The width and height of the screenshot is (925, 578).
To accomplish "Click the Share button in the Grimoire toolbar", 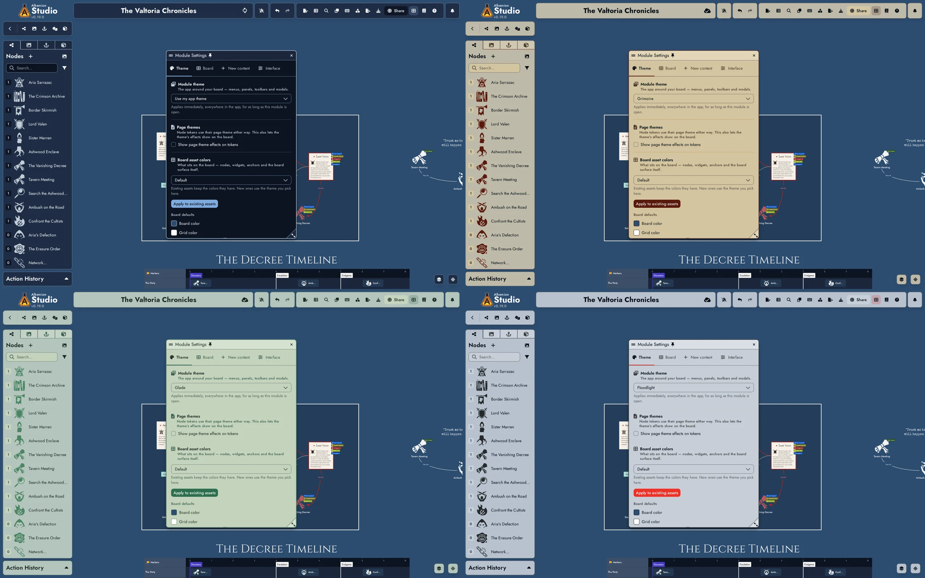I will pos(858,11).
